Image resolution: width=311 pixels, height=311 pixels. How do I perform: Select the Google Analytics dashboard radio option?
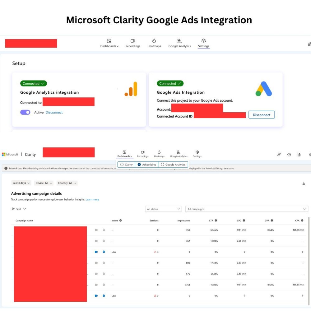point(173,165)
